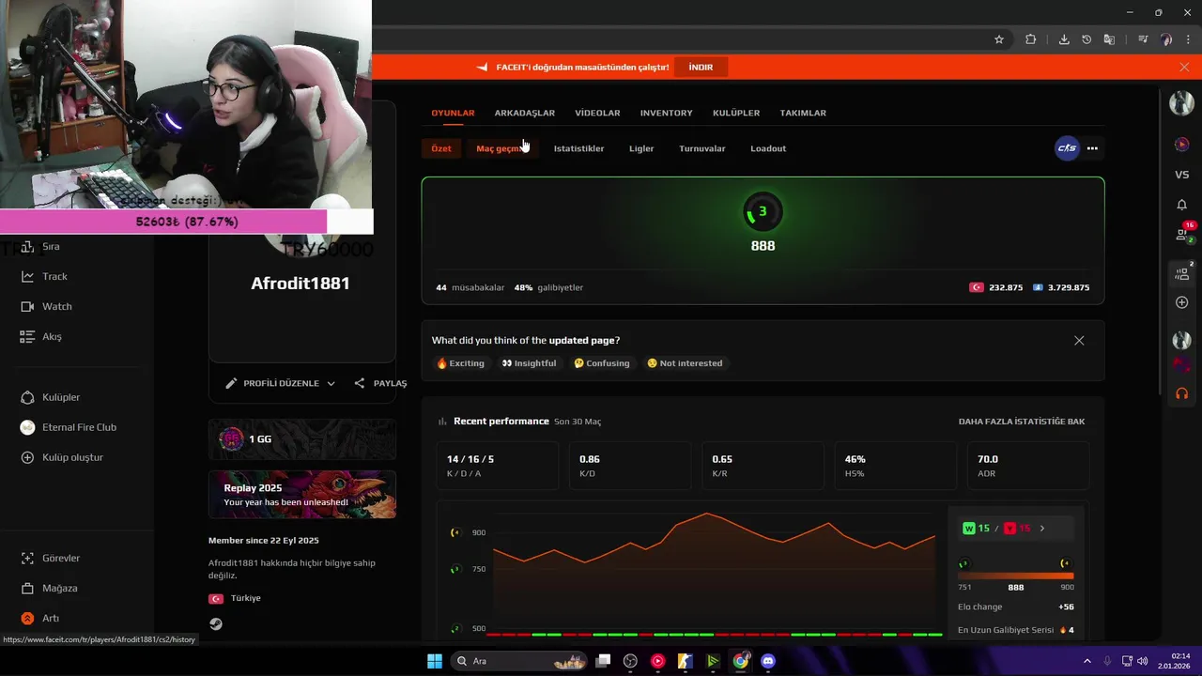Switch to ARKADAŞLAR tab
The image size is (1202, 676).
coord(525,113)
